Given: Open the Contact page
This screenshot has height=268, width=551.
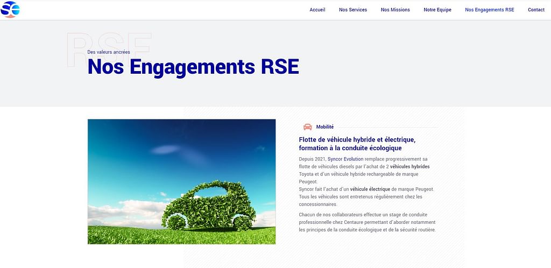Looking at the screenshot, I should pyautogui.click(x=536, y=10).
